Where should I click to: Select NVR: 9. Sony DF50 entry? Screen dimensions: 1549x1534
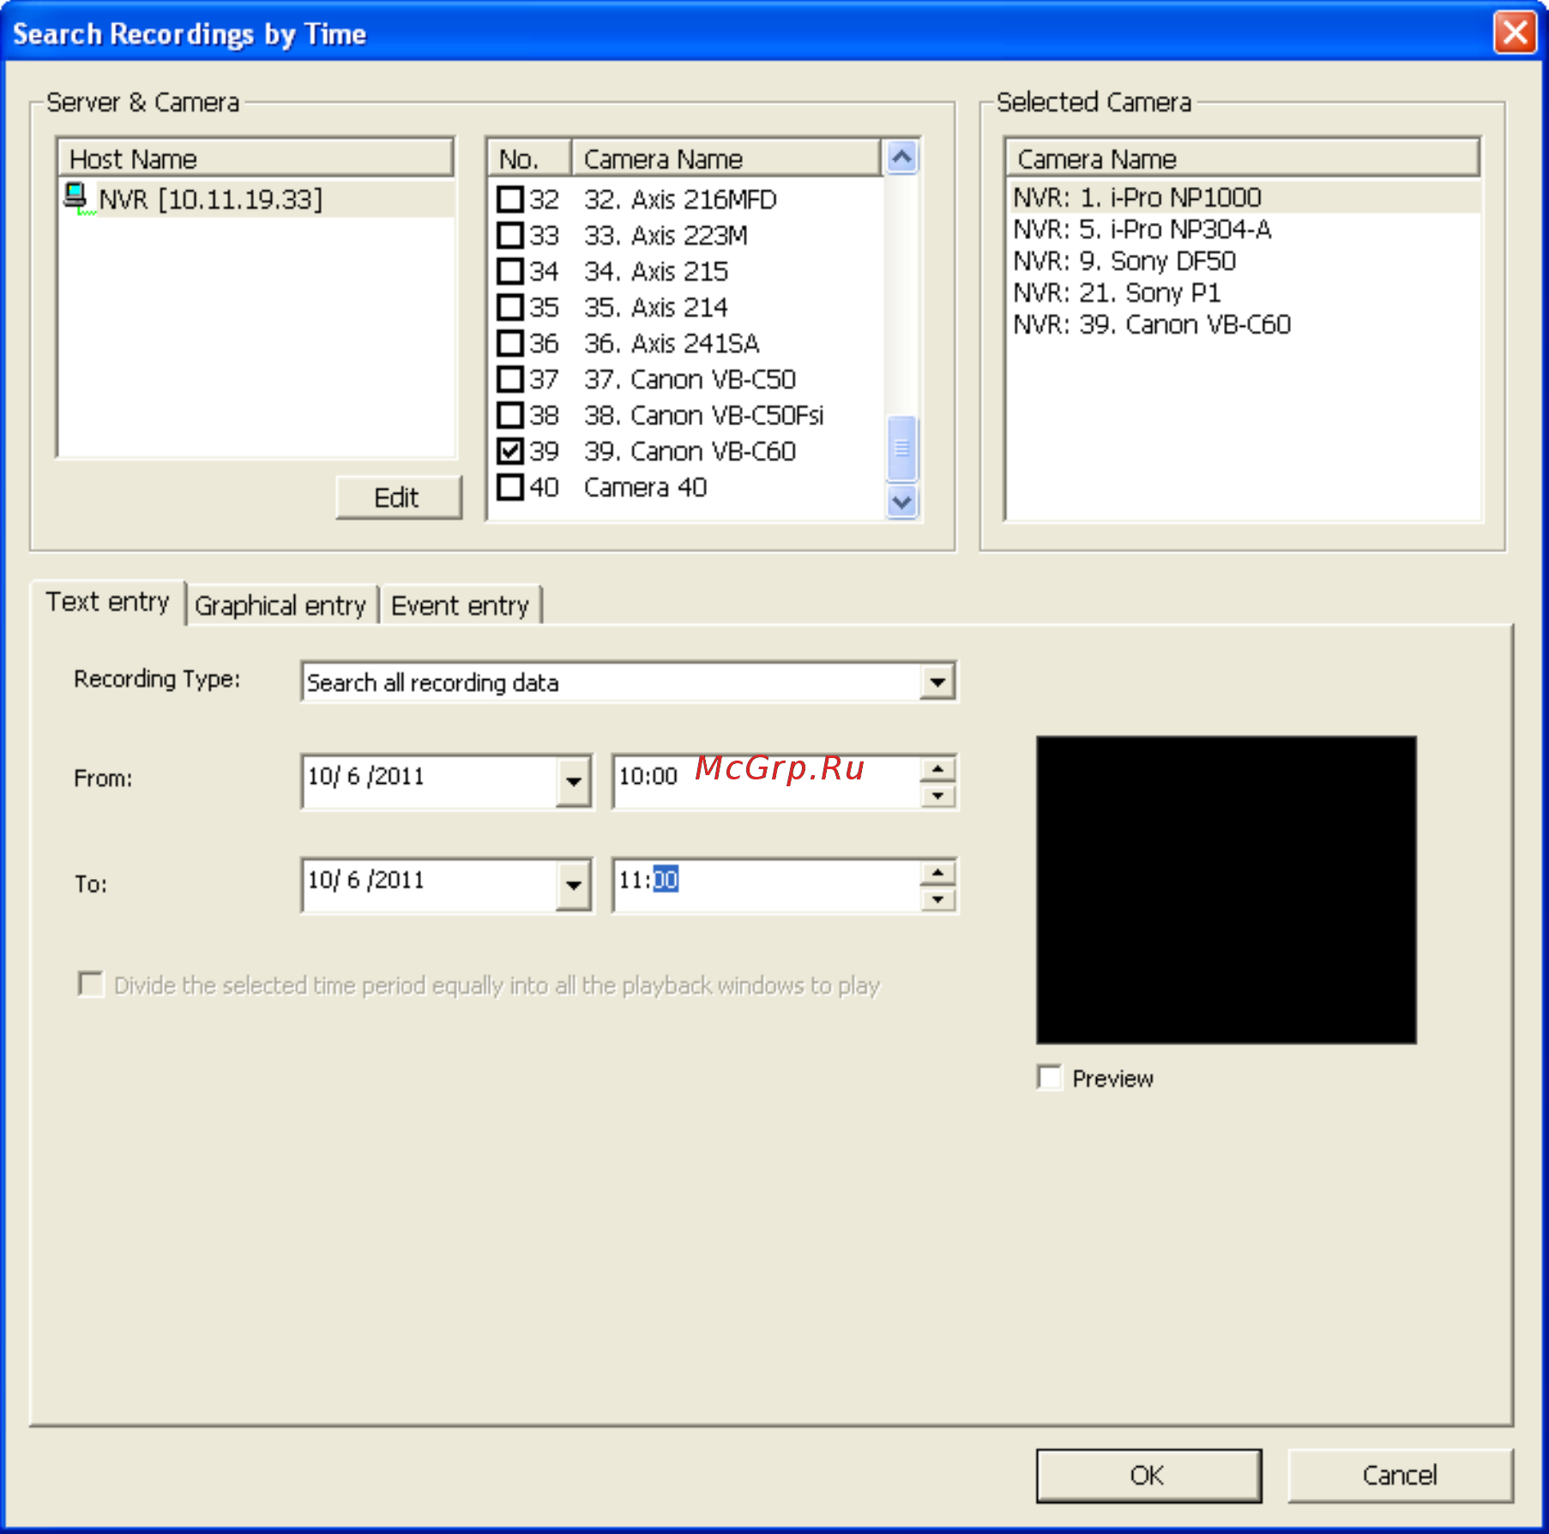tap(1124, 261)
